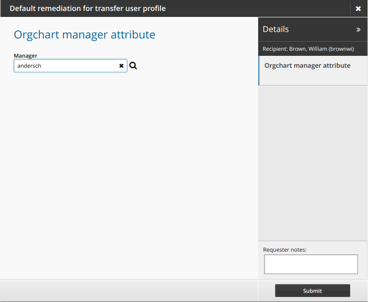Remove the text "andersch" via the clear icon

coord(121,65)
